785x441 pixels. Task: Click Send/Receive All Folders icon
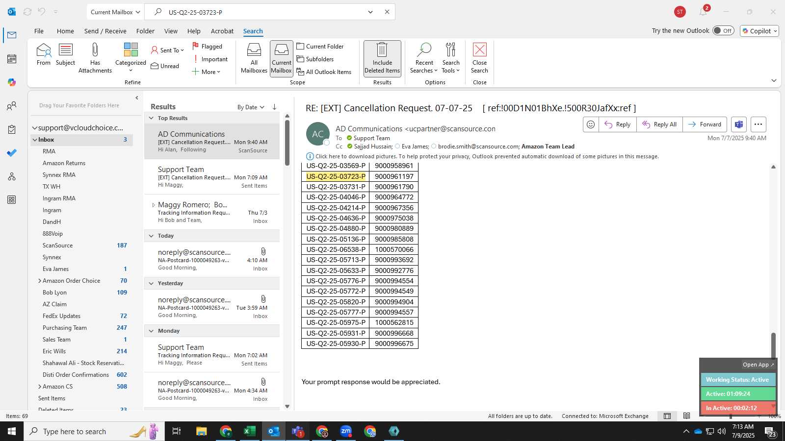[x=27, y=12]
